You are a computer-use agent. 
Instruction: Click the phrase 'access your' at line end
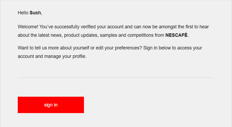tap(190, 48)
